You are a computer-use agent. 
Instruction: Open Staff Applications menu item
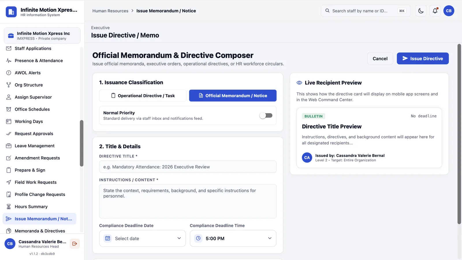(x=40, y=48)
